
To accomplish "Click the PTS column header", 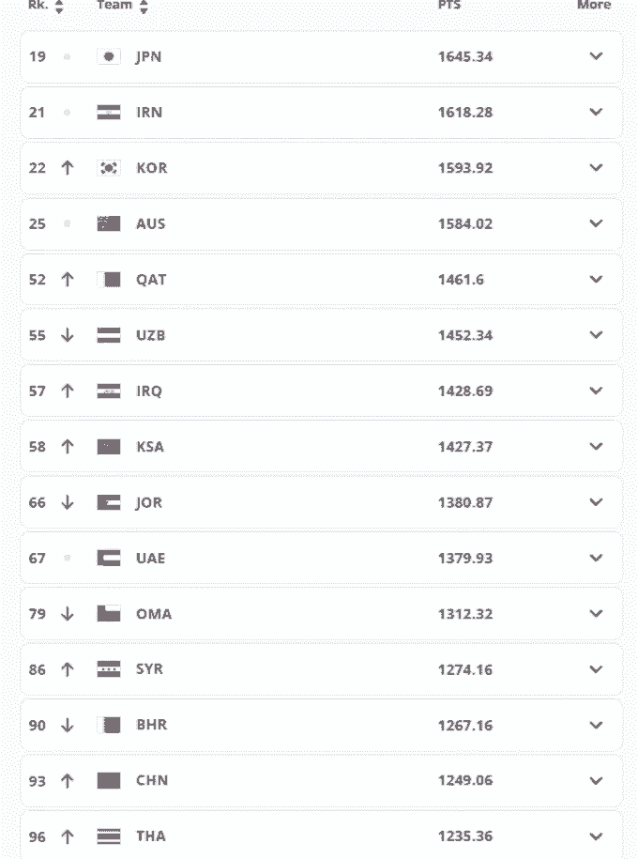I will point(449,6).
